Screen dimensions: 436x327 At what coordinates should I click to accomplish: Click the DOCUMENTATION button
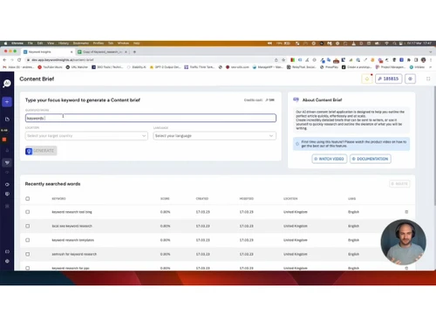[371, 159]
